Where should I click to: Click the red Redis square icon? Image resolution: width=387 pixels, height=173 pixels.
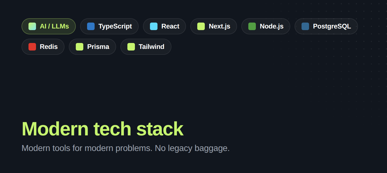tap(32, 47)
